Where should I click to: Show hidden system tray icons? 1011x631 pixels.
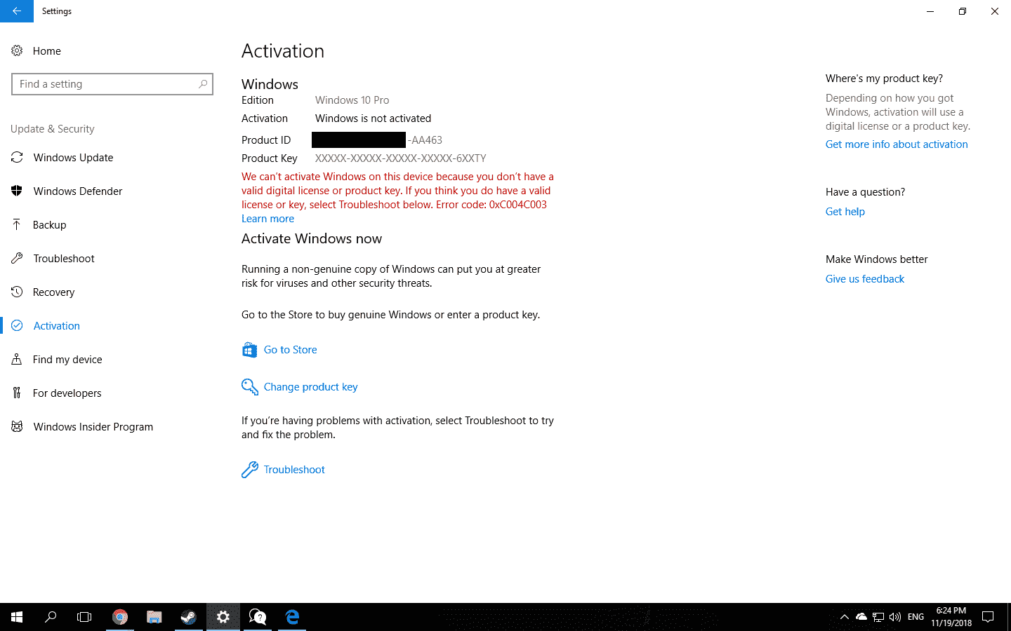coord(845,617)
